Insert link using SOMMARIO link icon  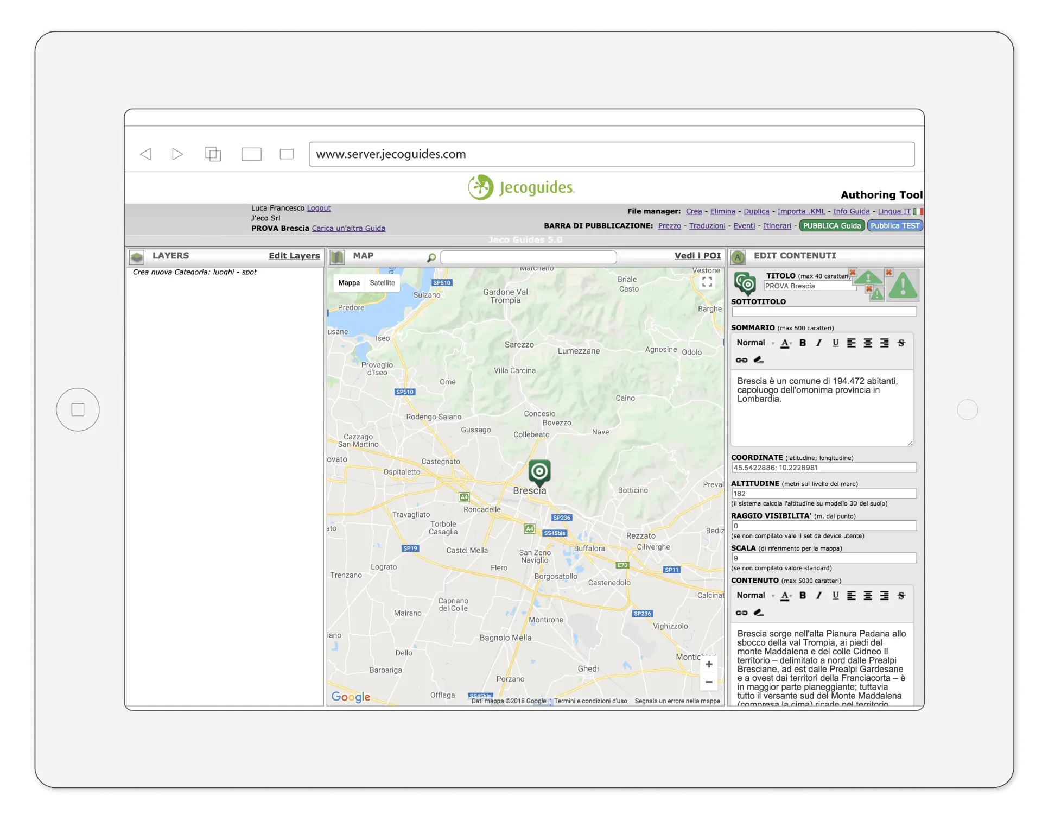pyautogui.click(x=741, y=360)
